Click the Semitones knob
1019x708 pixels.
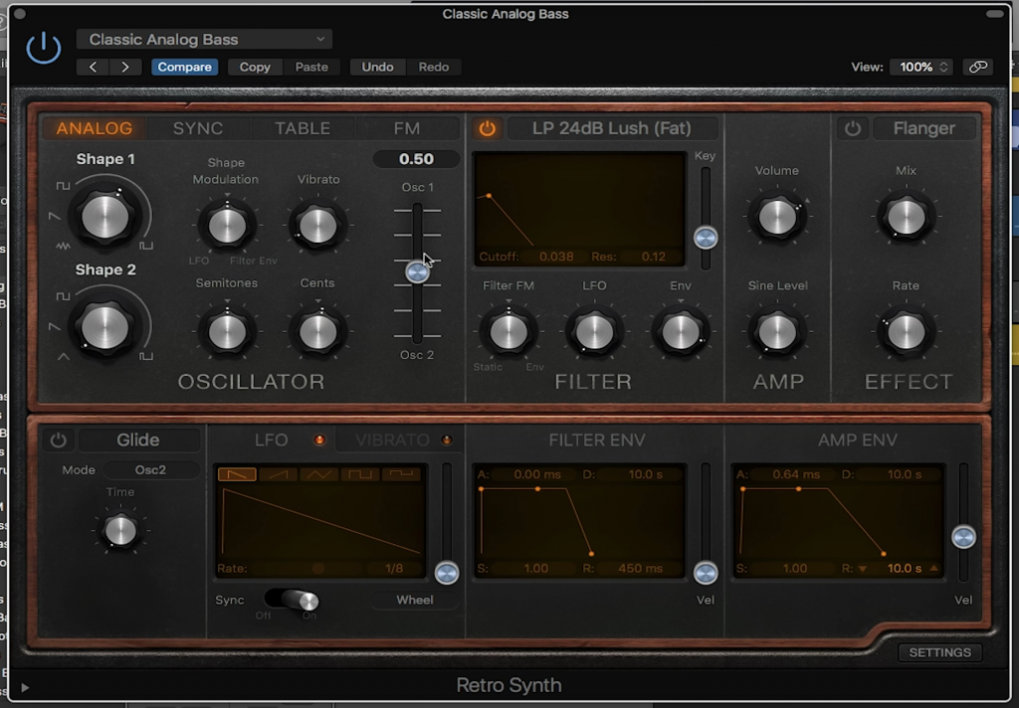(227, 331)
